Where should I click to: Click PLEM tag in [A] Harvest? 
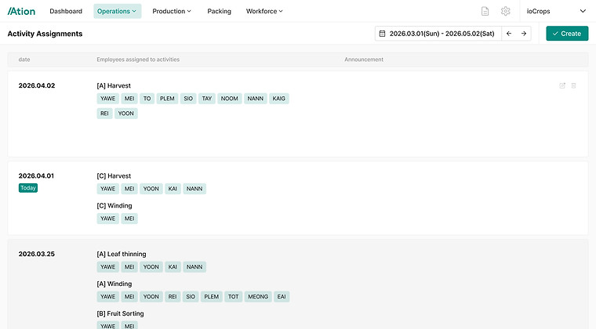pos(167,99)
